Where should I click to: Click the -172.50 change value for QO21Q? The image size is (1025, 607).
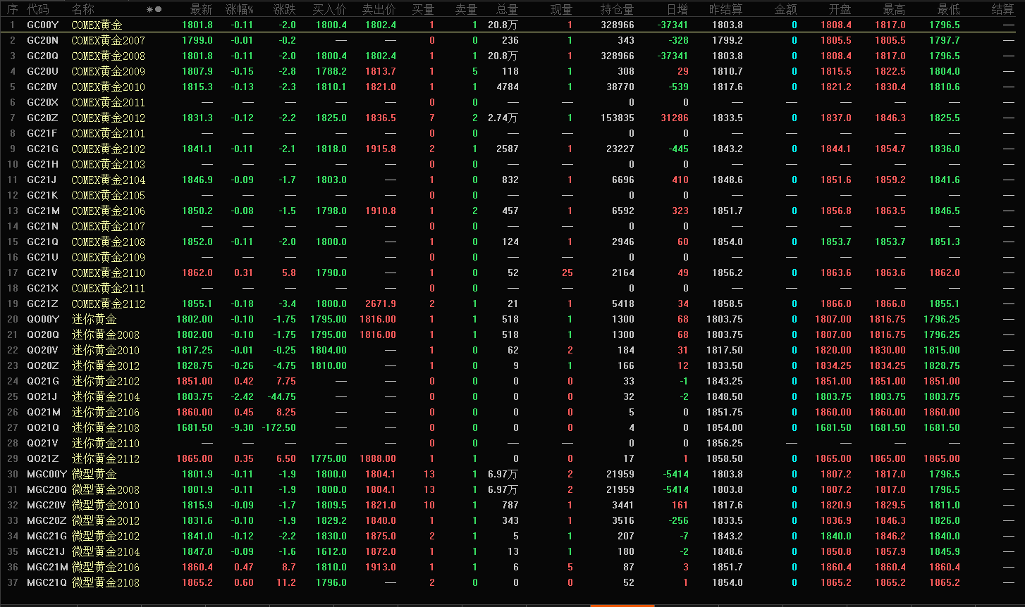click(279, 427)
